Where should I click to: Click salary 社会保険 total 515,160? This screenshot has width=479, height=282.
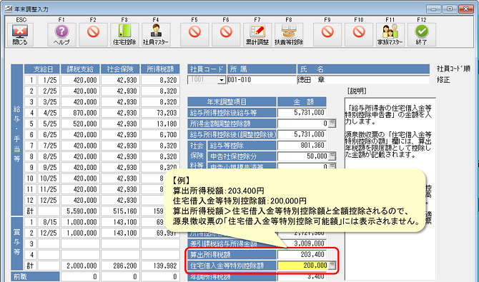click(120, 211)
